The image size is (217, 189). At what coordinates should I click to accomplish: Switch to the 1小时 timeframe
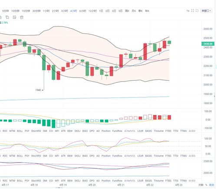click(46, 11)
